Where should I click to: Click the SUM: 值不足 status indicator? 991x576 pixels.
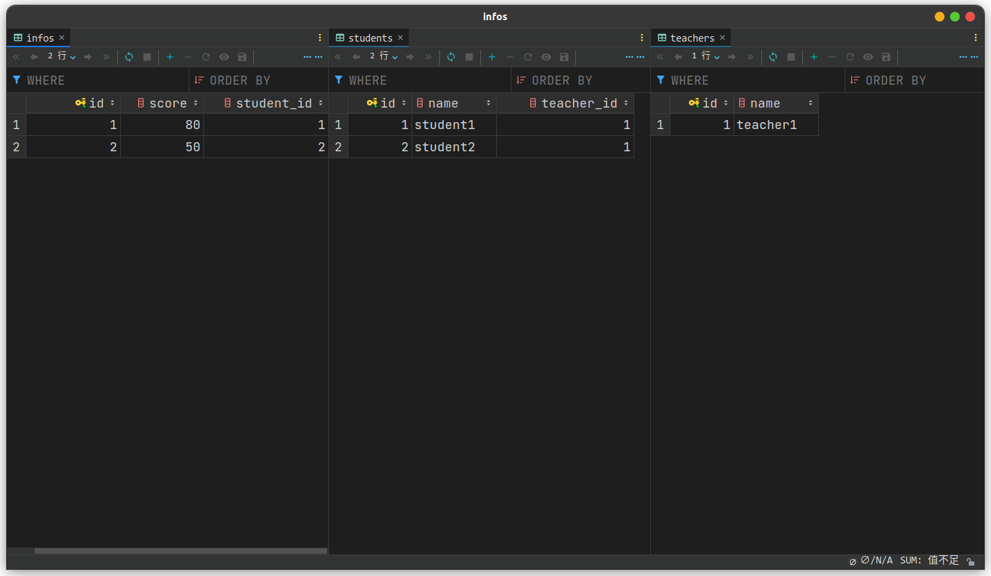tap(929, 560)
